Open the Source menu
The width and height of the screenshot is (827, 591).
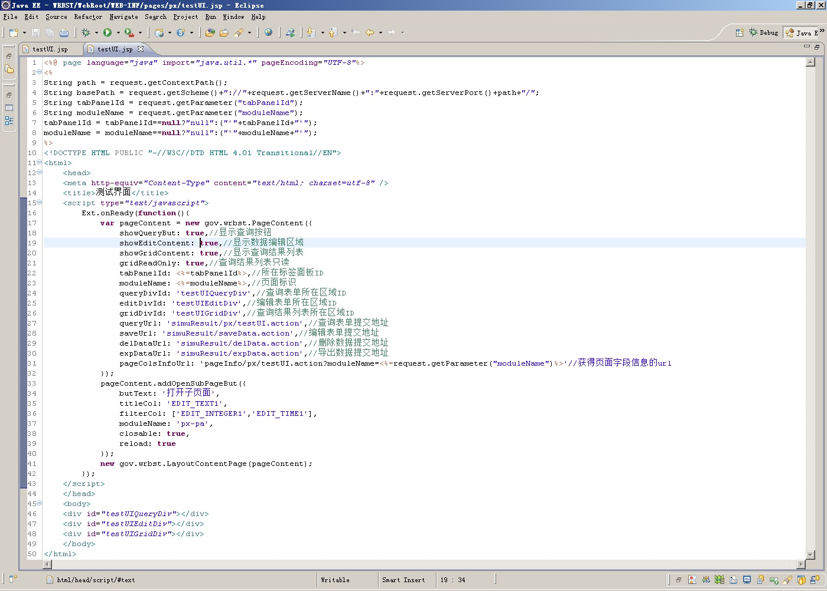click(56, 17)
